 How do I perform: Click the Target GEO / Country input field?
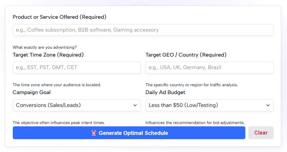point(209,67)
